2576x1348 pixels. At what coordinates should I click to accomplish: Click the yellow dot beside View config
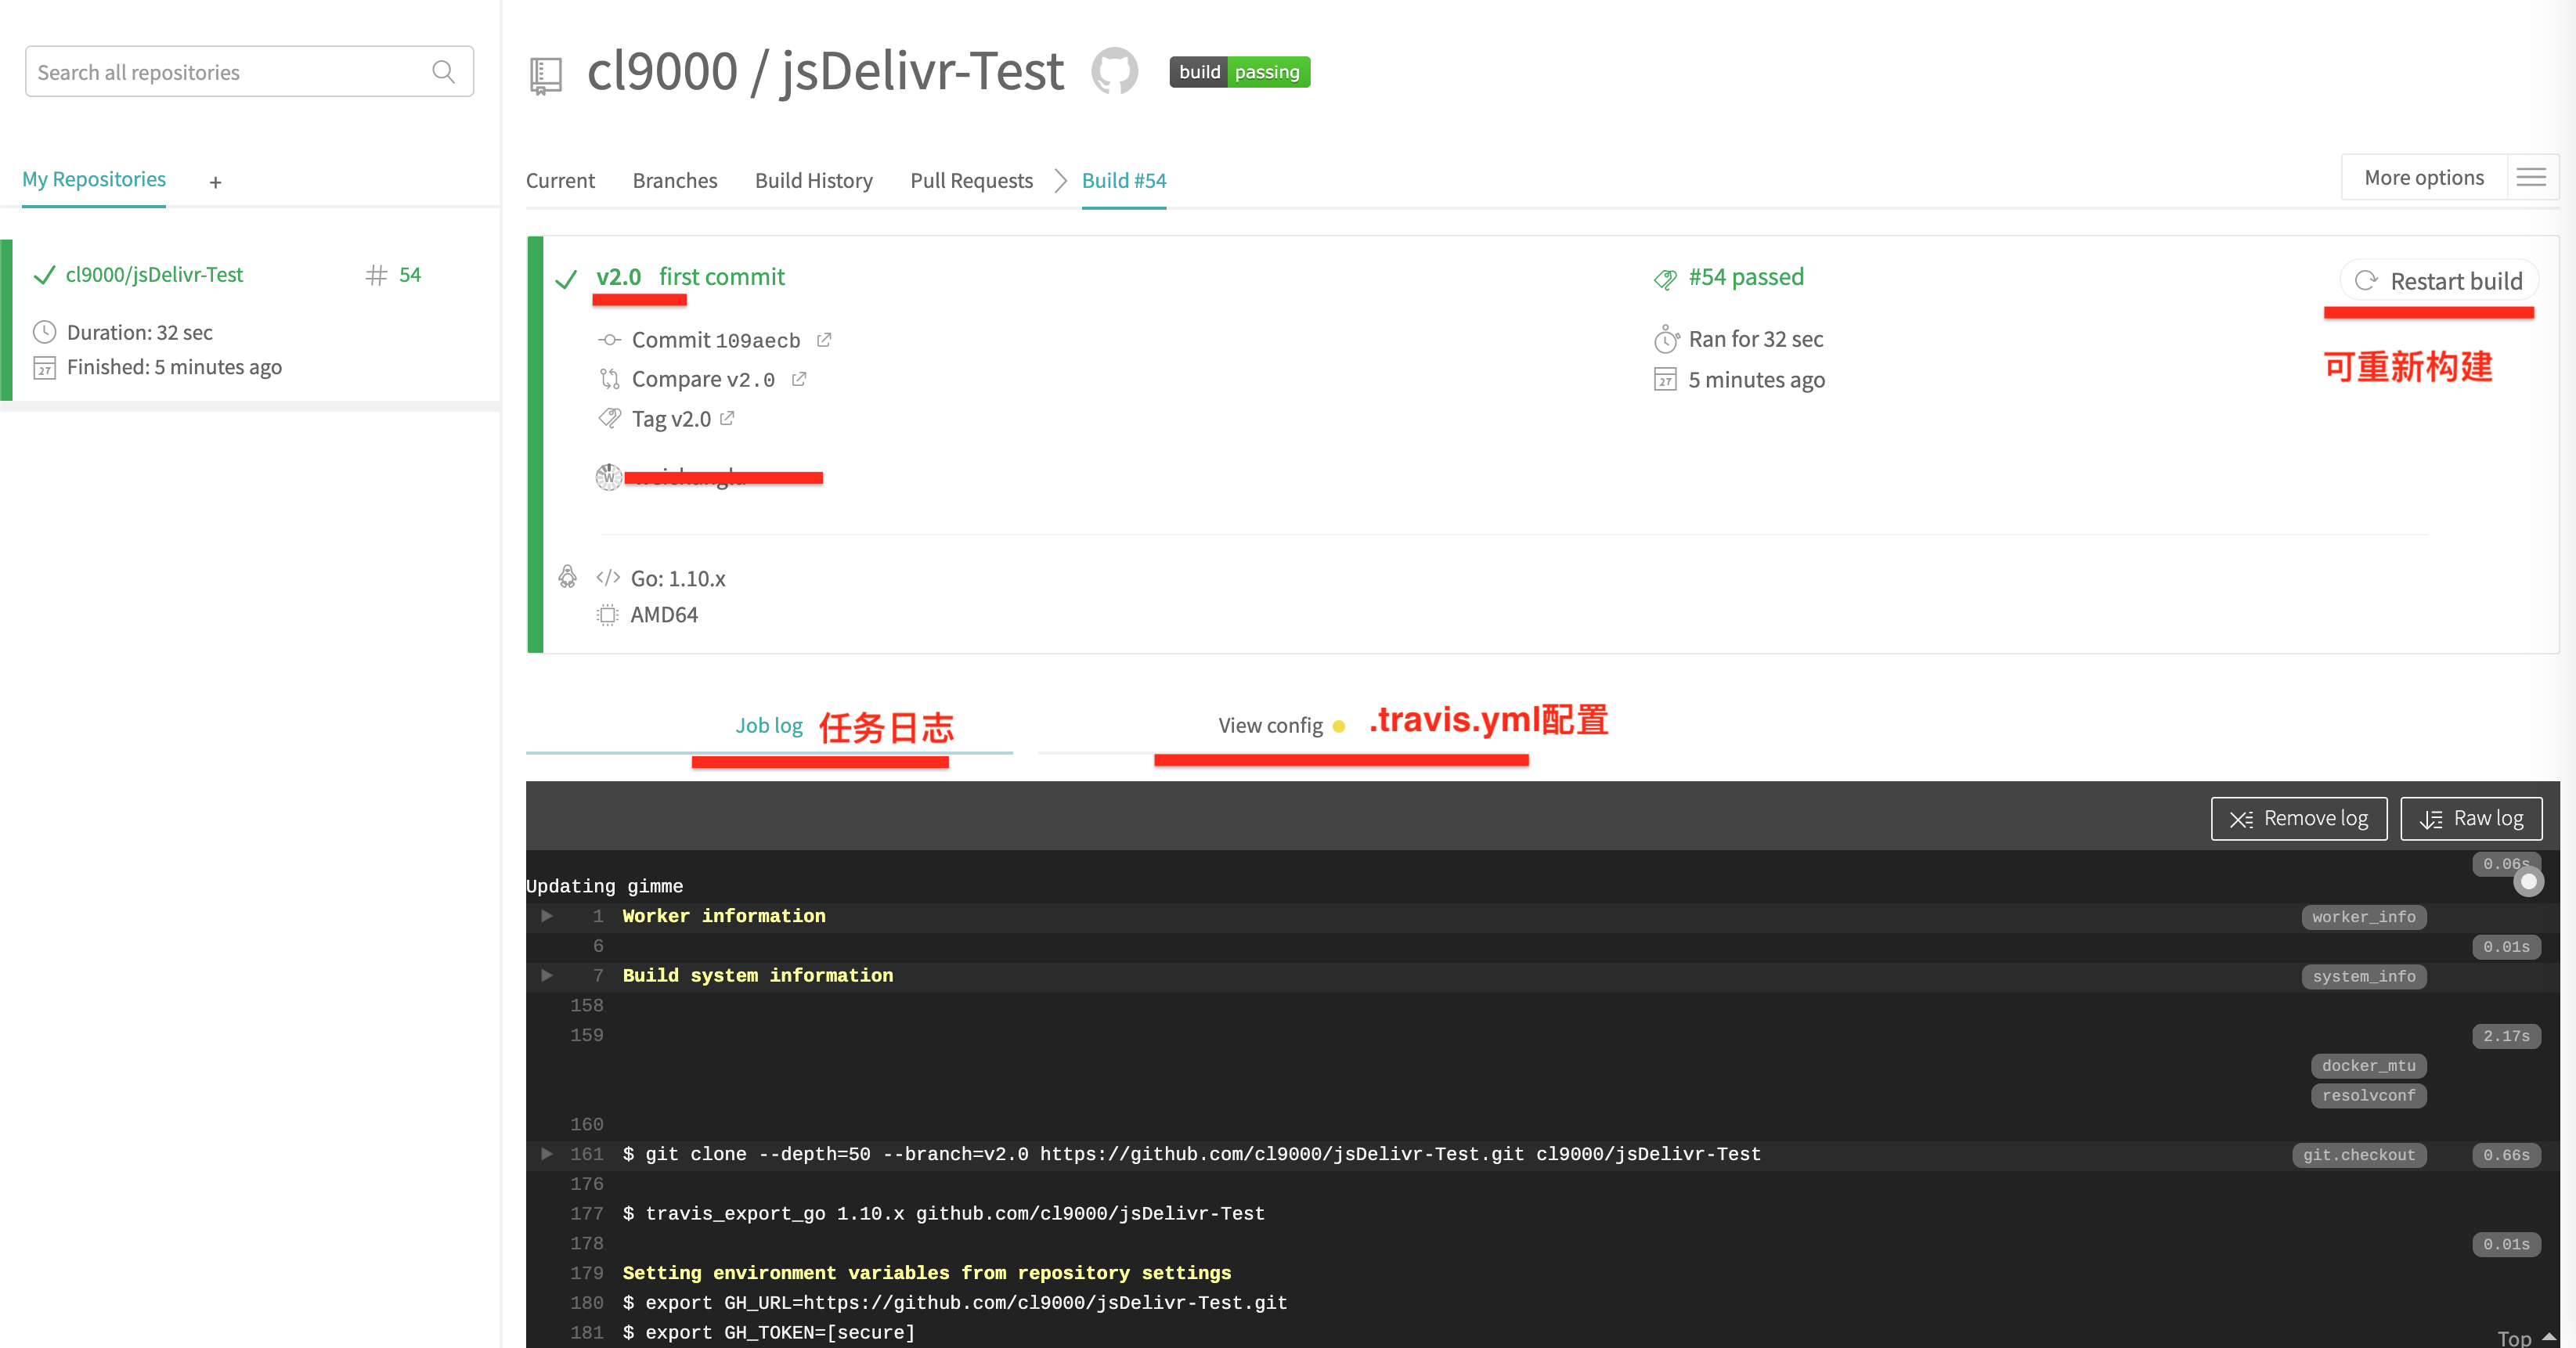pyautogui.click(x=1338, y=726)
